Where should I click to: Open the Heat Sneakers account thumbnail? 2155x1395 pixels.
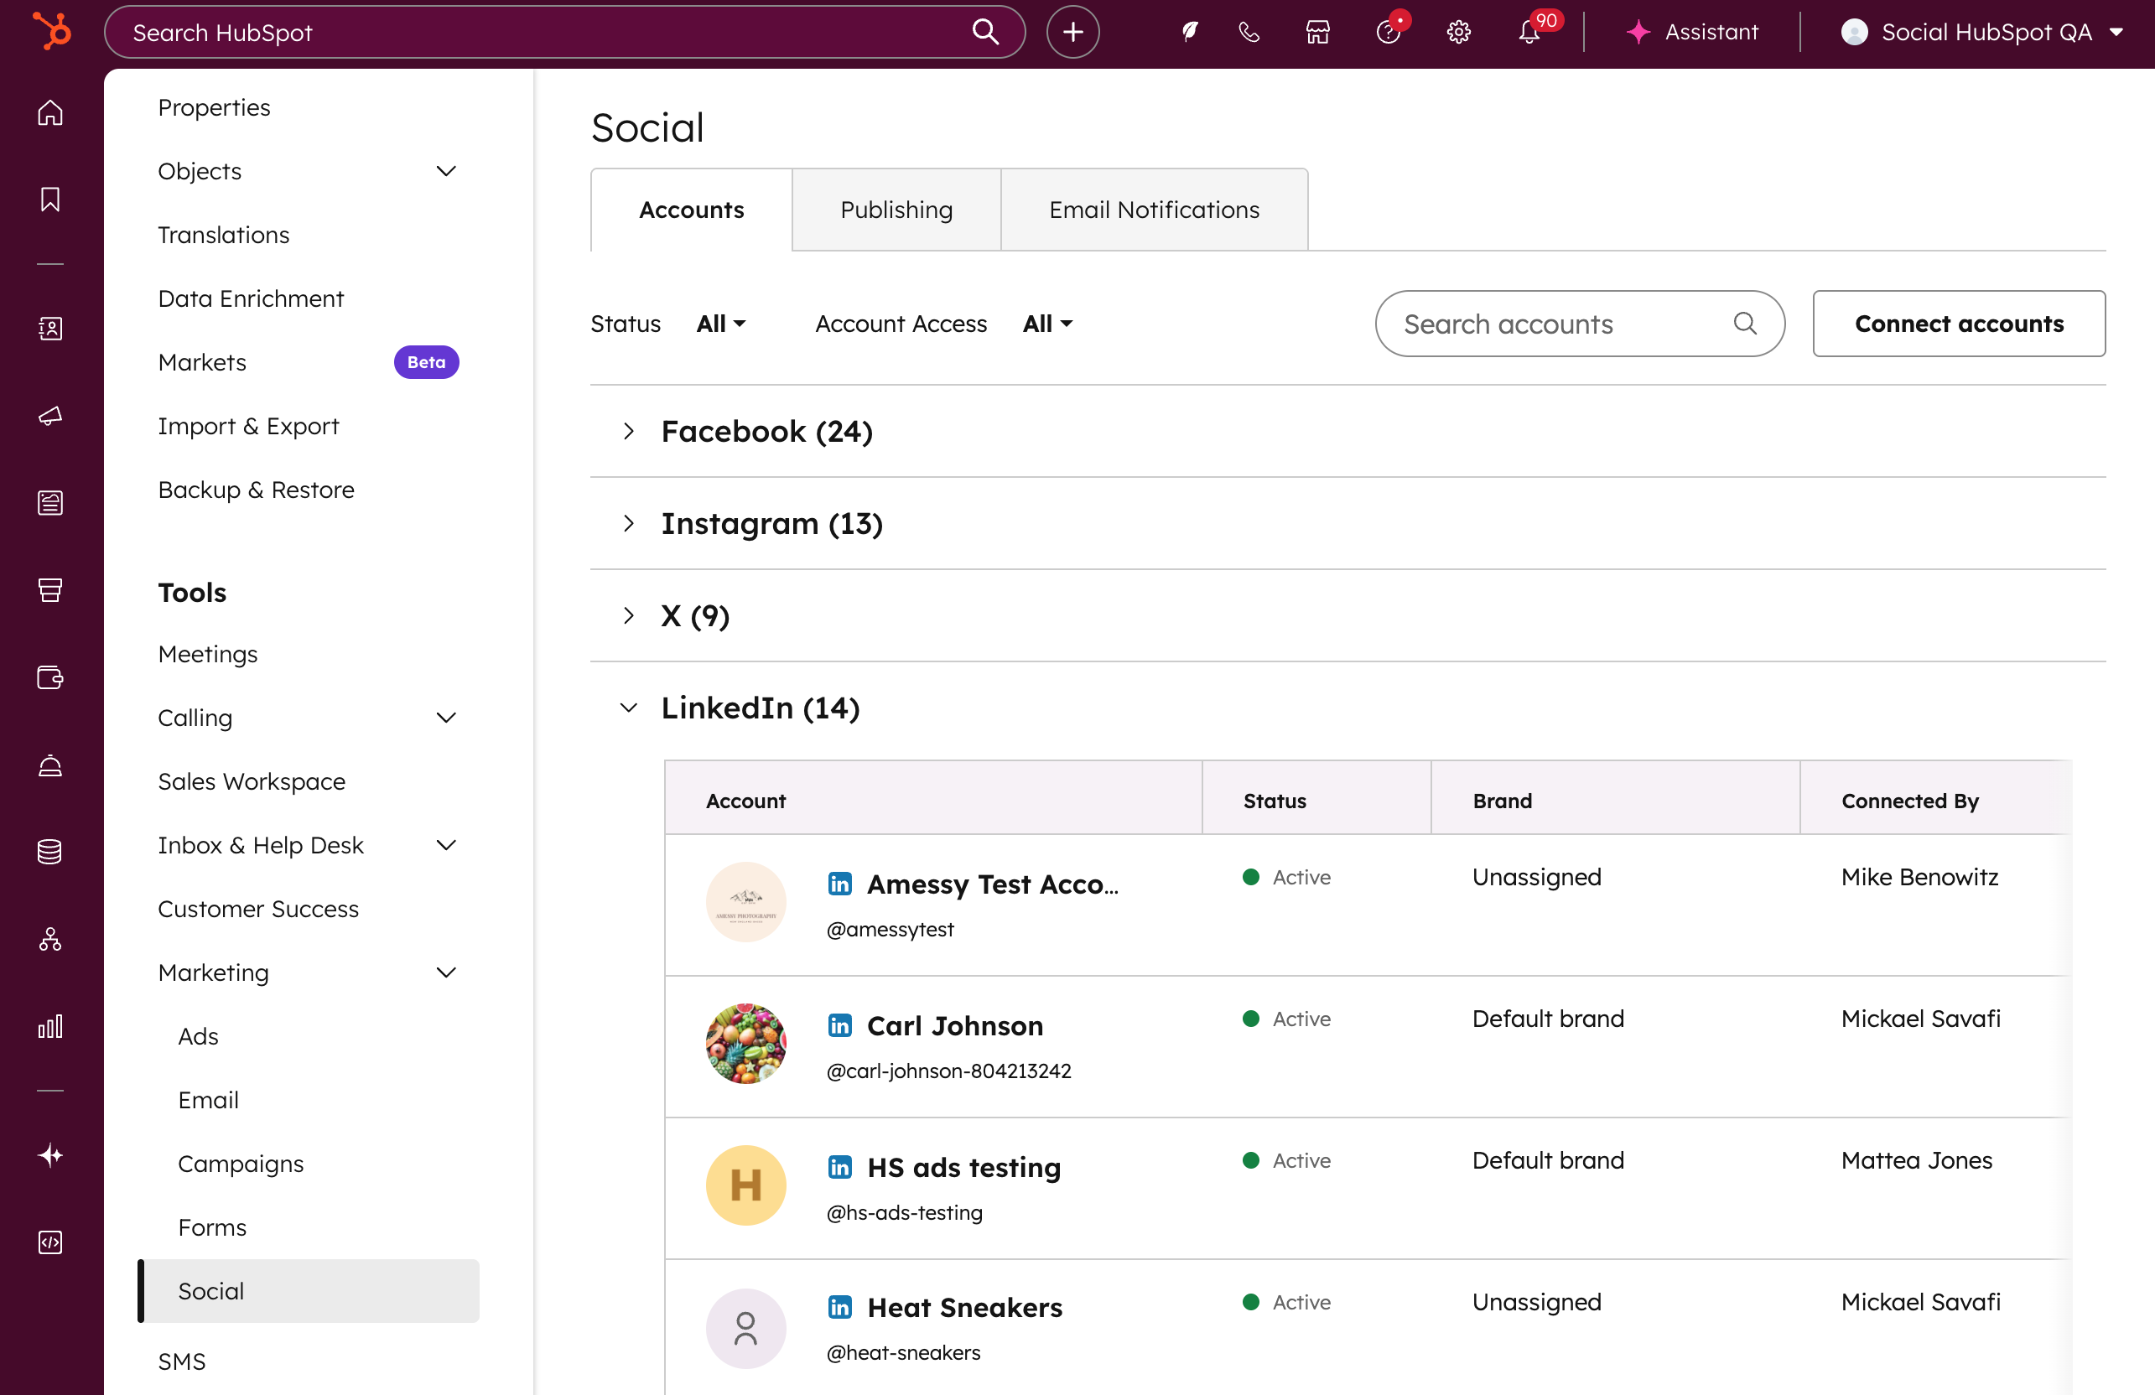(x=745, y=1328)
